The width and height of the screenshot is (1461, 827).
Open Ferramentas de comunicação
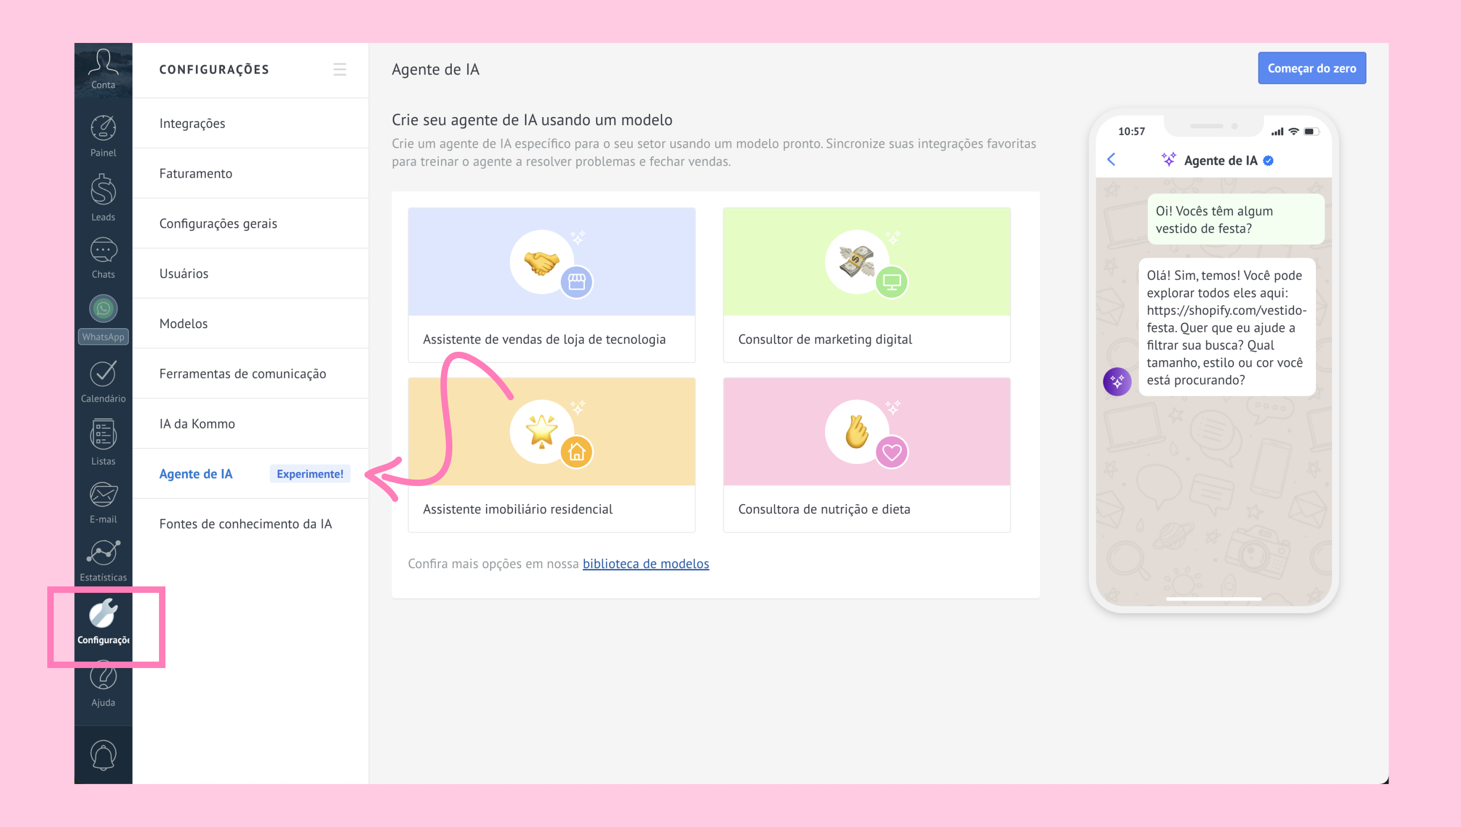click(250, 373)
